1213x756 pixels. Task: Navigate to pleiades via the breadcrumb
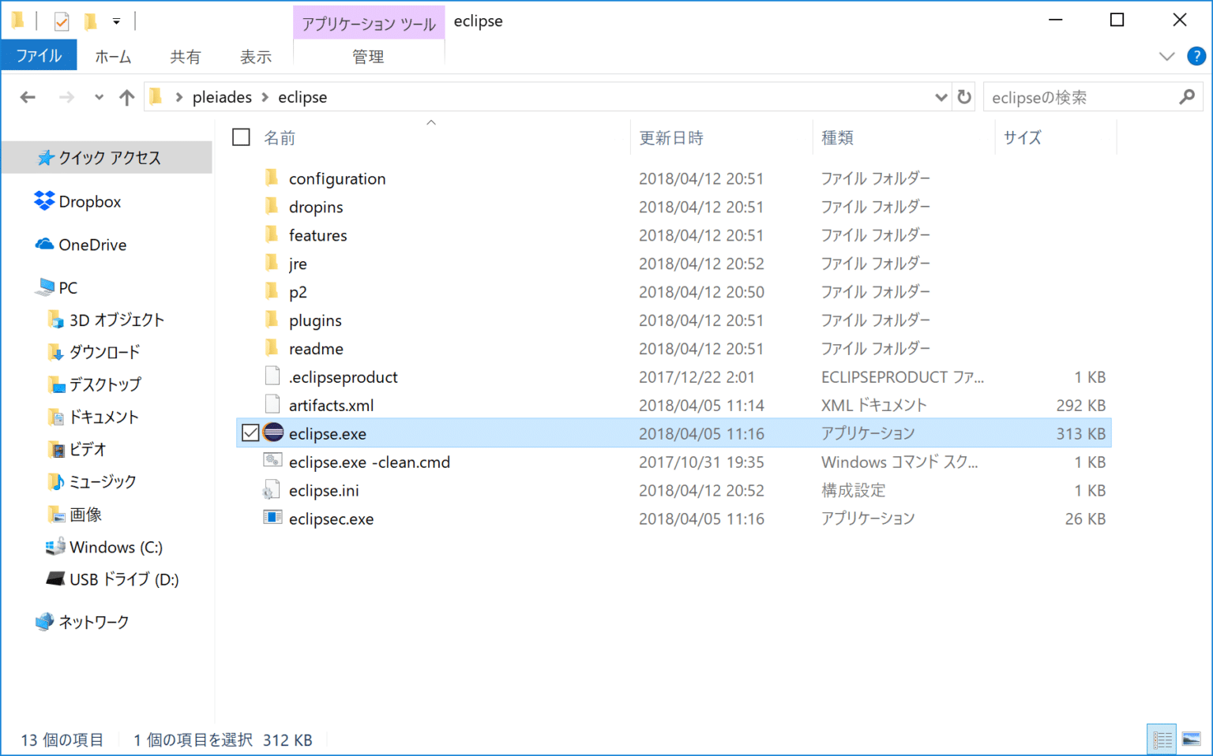click(221, 96)
